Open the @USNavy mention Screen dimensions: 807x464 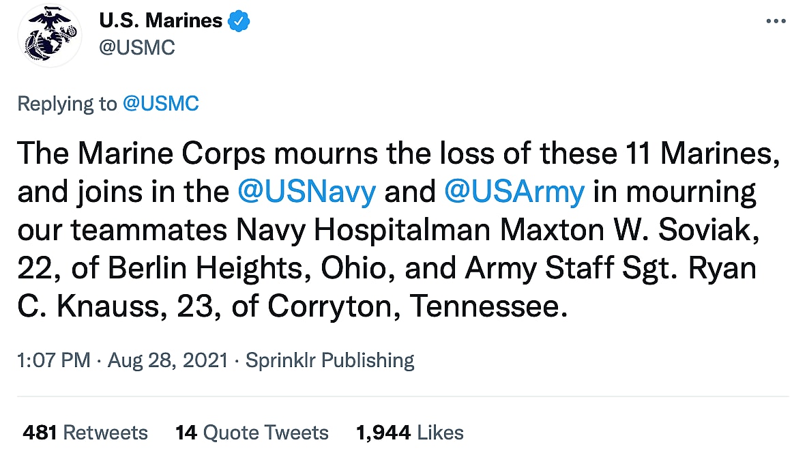pyautogui.click(x=306, y=192)
